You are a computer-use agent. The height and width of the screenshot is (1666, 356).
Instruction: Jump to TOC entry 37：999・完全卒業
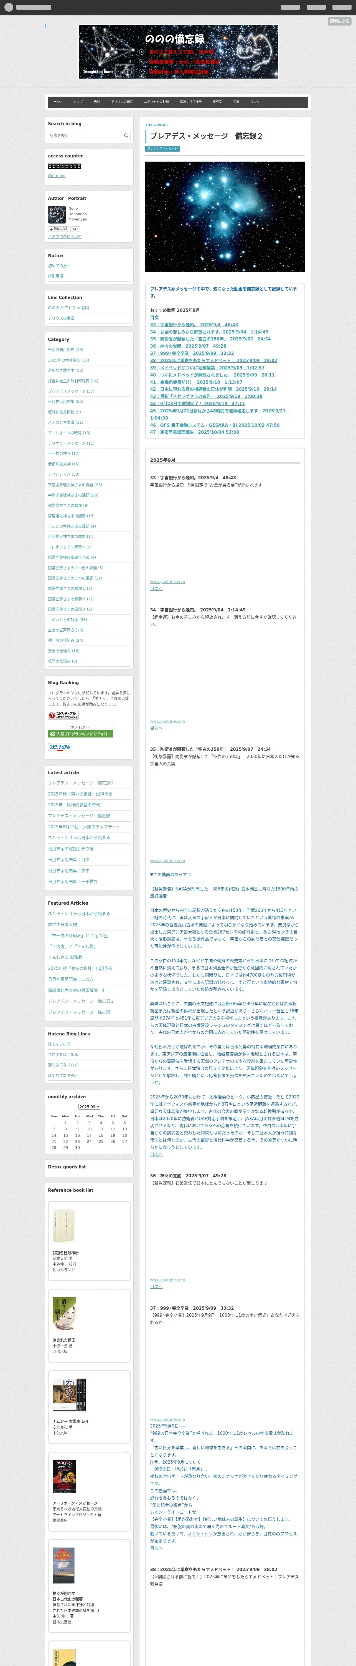point(192,353)
